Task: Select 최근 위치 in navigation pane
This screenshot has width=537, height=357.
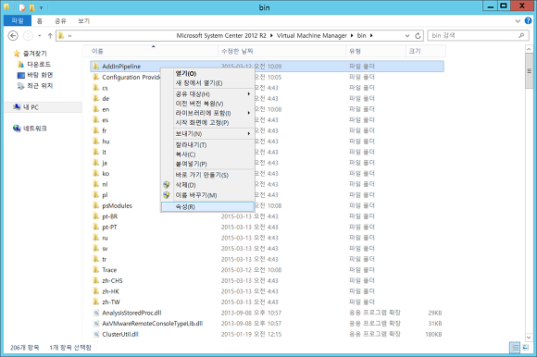Action: (x=35, y=86)
